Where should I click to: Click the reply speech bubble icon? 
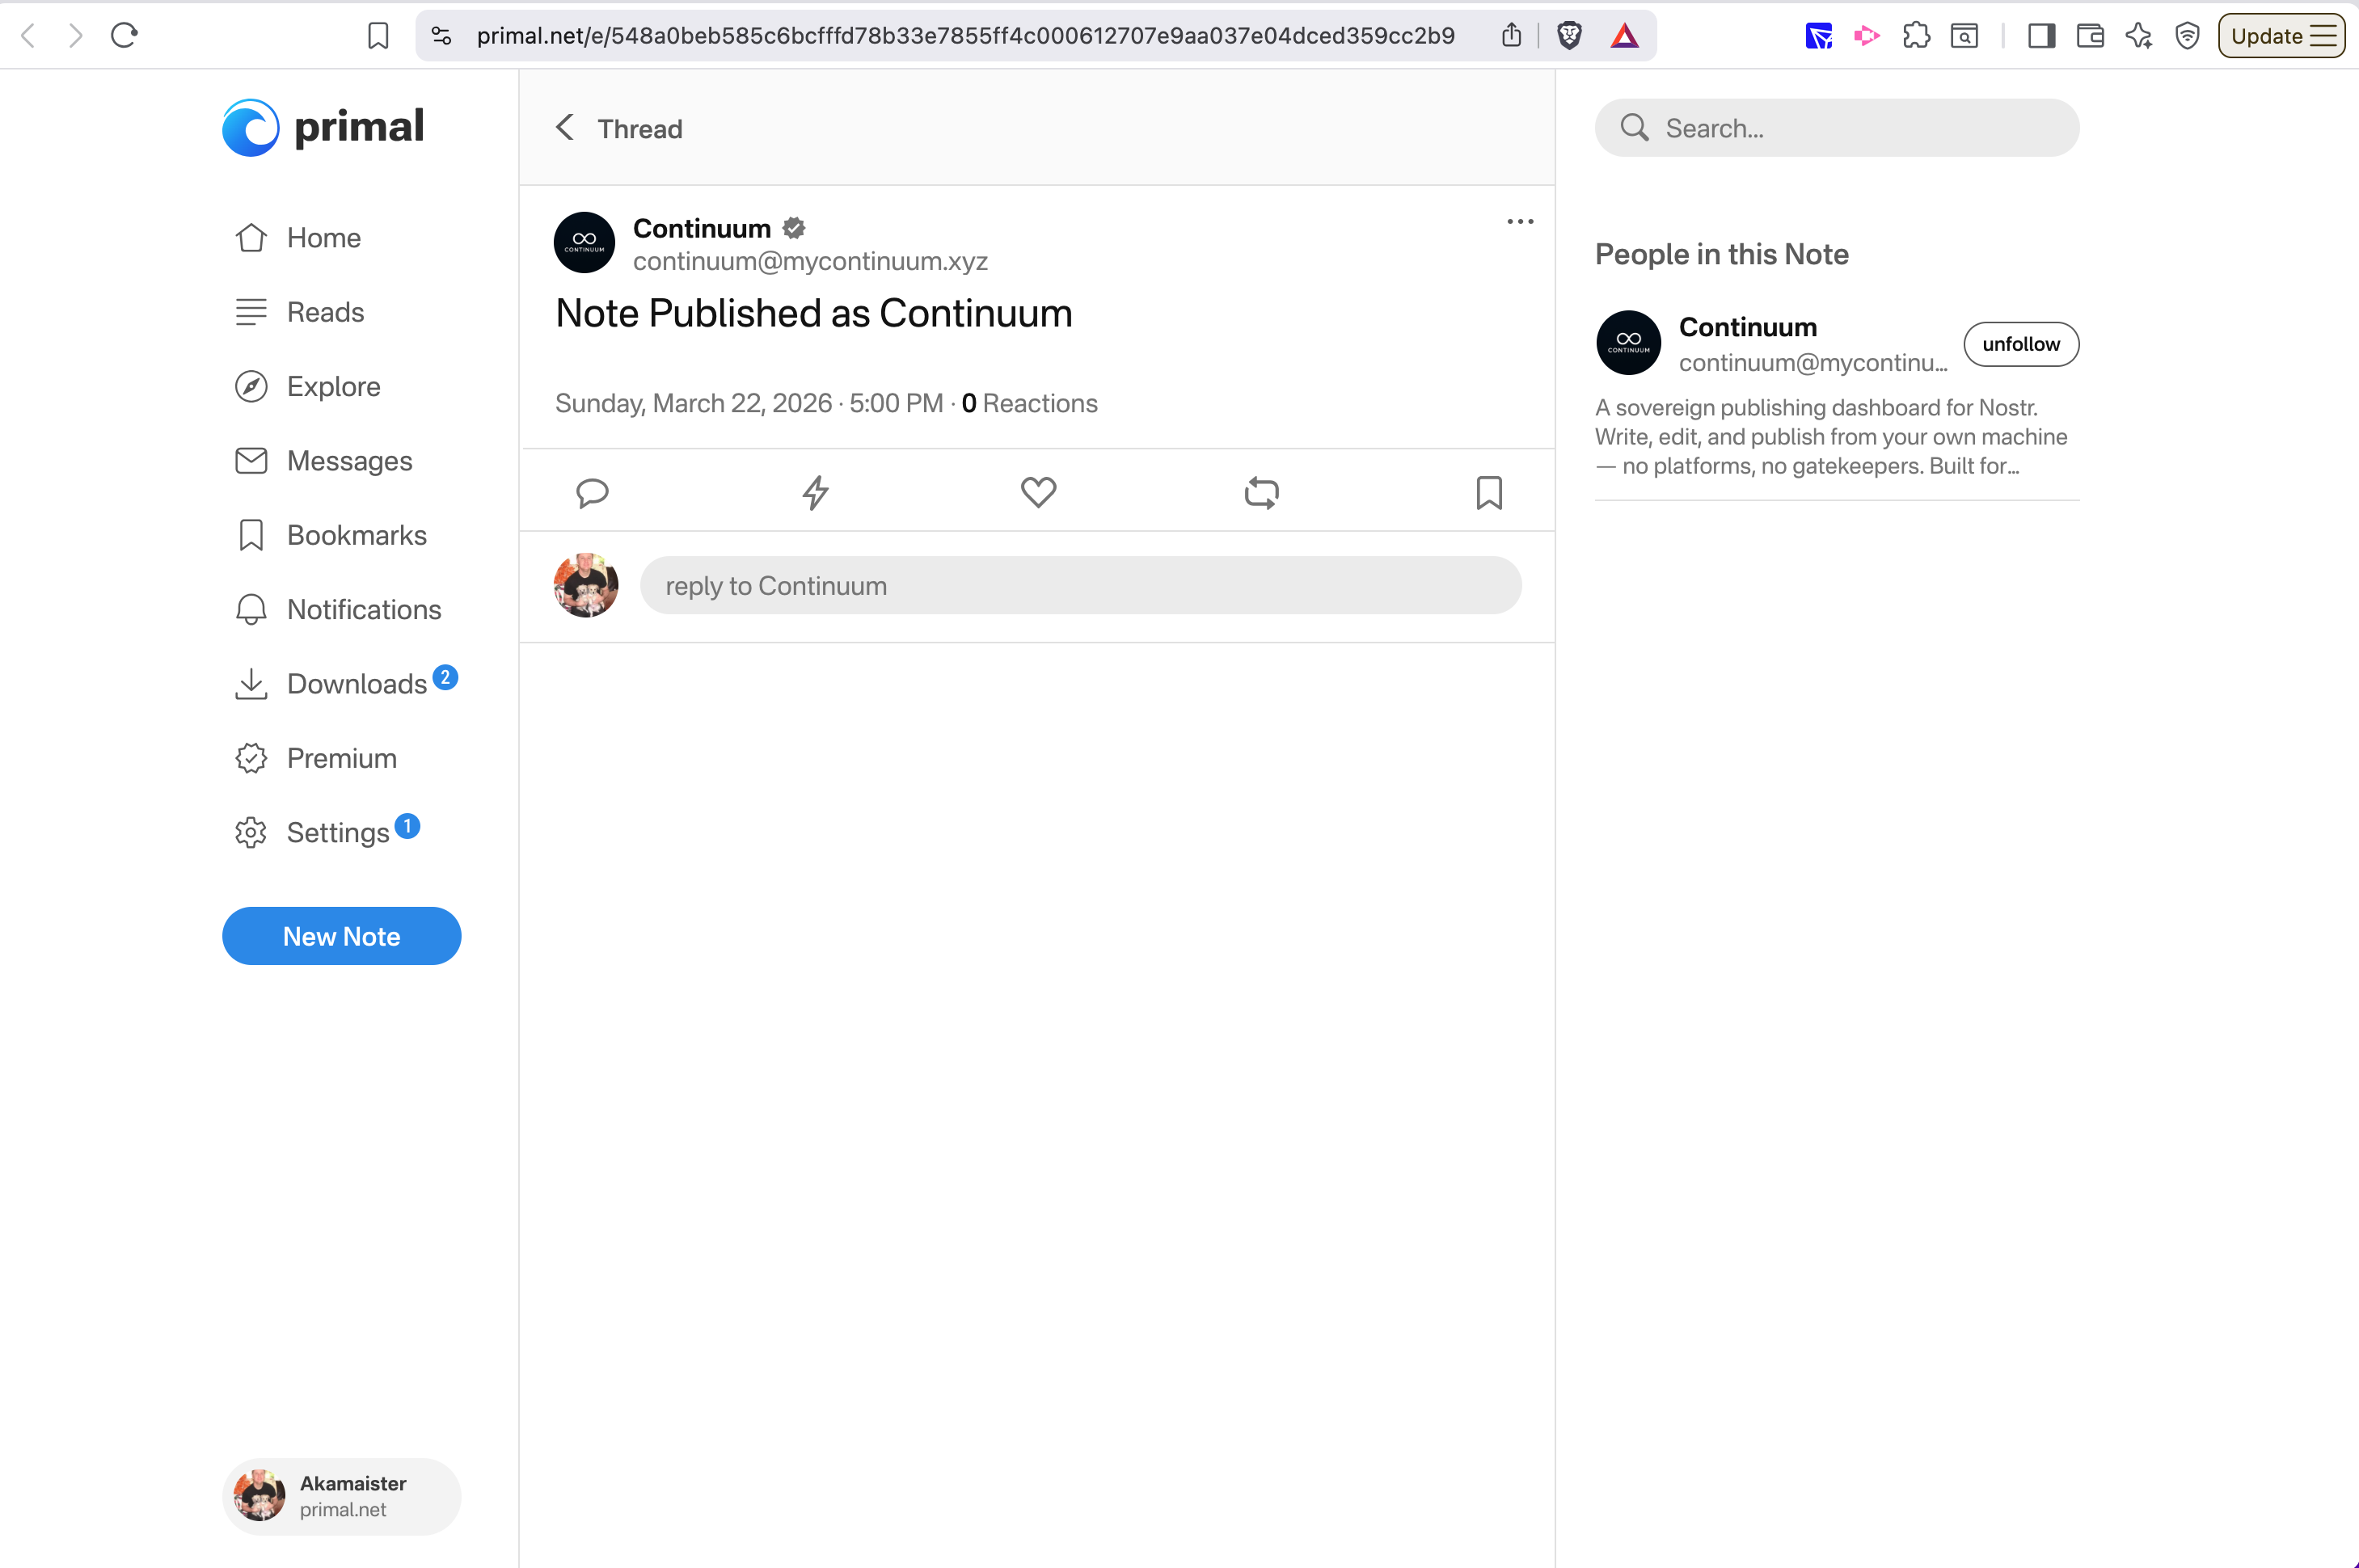click(x=592, y=492)
